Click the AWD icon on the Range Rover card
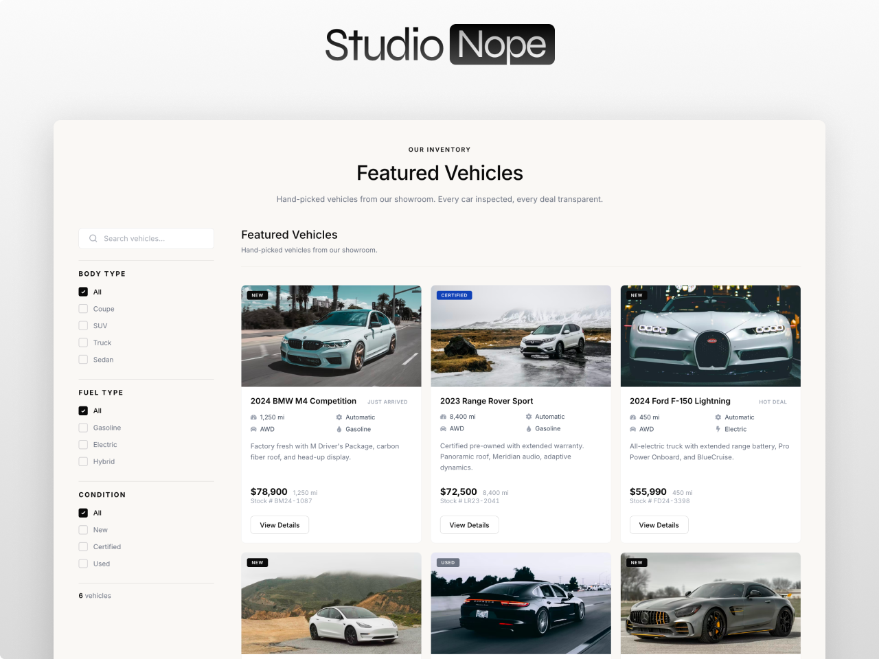879x659 pixels. pos(444,428)
